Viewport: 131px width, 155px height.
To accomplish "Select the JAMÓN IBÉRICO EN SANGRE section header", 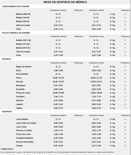I will click(16, 7).
